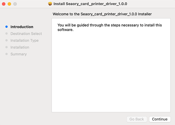175x125 pixels.
Task: Click the blue bullet beside Introduction
Action: tap(6, 27)
